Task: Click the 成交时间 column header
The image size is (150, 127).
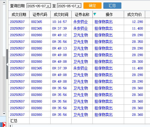Action: point(61,14)
